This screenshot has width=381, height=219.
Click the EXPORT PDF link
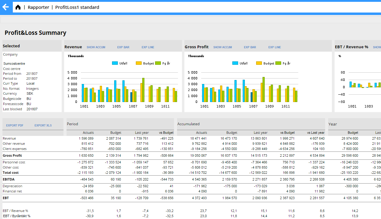(x=15, y=125)
